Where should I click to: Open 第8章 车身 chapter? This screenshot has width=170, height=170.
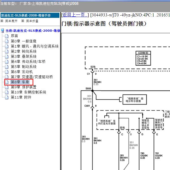[x=20, y=82]
